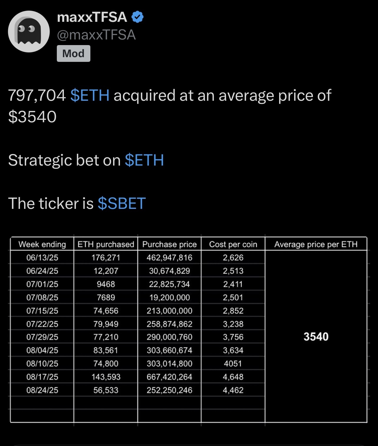The height and width of the screenshot is (446, 378).
Task: Open the maxxTFSA display name
Action: click(92, 17)
